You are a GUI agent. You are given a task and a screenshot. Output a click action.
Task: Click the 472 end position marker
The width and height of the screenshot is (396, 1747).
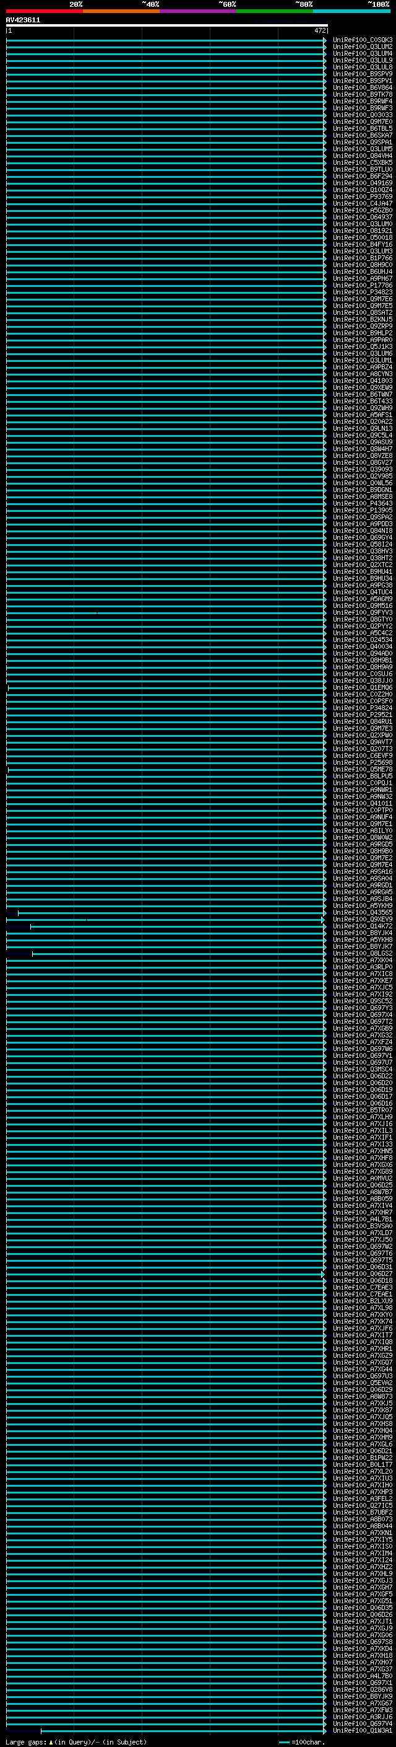click(x=320, y=30)
